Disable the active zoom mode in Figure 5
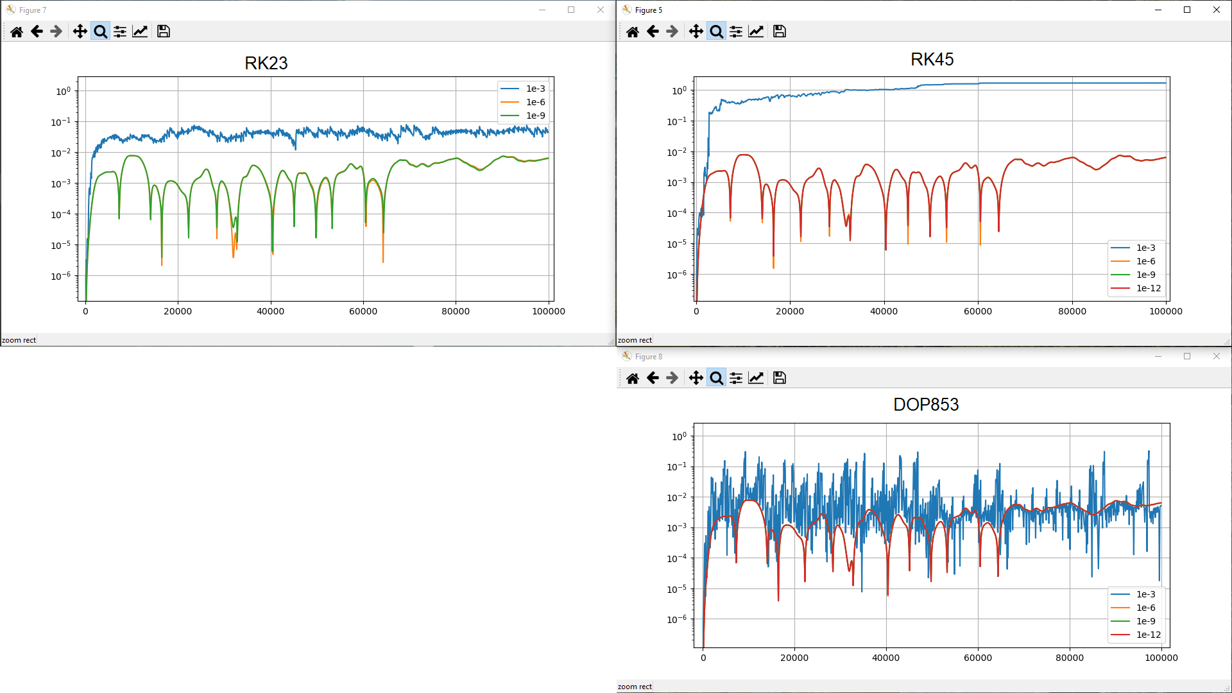Viewport: 1232px width, 693px height. point(715,31)
